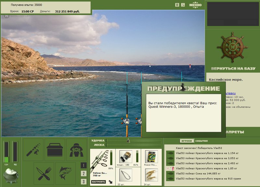Select rod slot 3
260x187 pixels.
click(84, 181)
